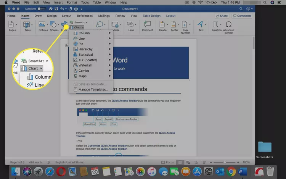This screenshot has width=286, height=179.
Task: Switch to Draft view icon
Action: (204, 162)
